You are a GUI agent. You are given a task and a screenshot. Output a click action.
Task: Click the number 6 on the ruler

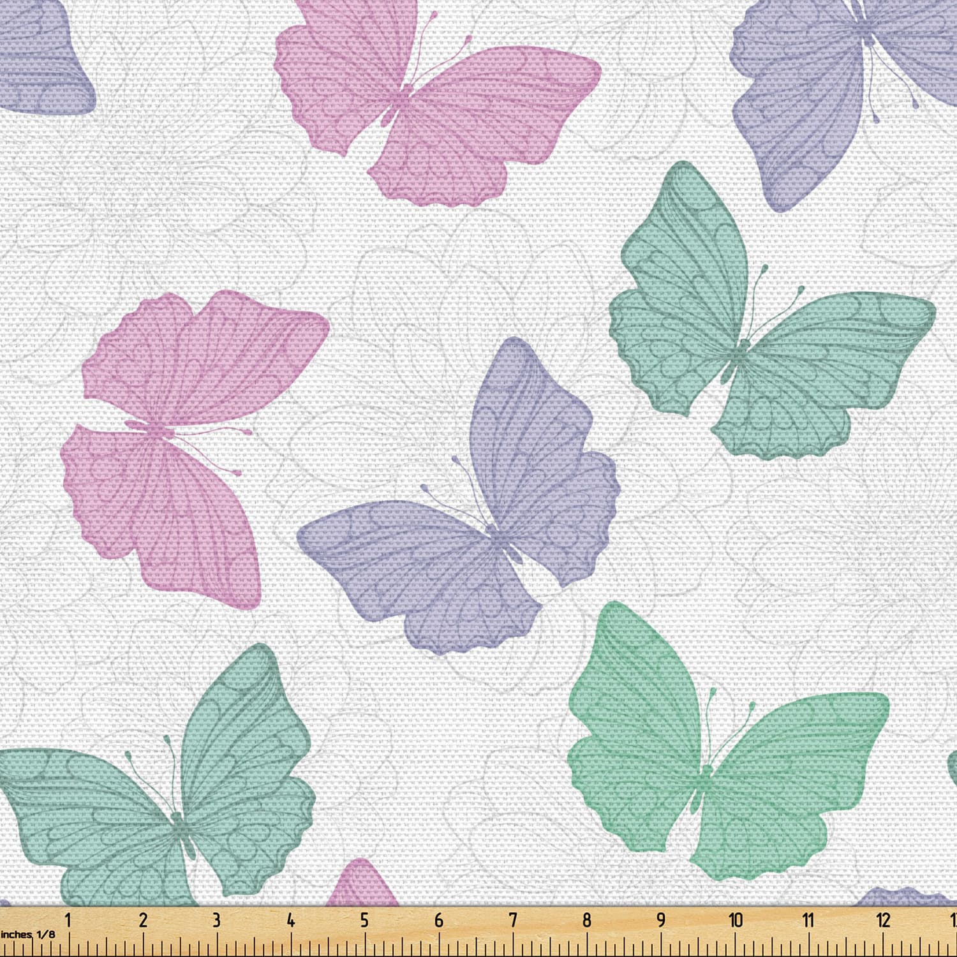(x=439, y=920)
